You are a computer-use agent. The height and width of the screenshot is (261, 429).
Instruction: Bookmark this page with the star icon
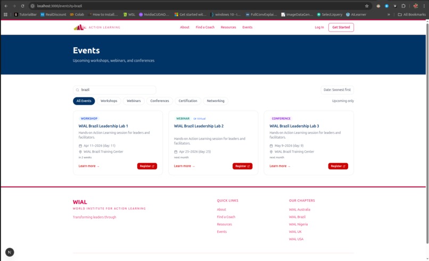pos(367,6)
